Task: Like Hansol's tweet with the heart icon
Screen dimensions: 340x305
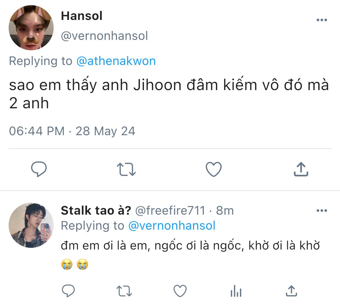Action: pyautogui.click(x=214, y=169)
